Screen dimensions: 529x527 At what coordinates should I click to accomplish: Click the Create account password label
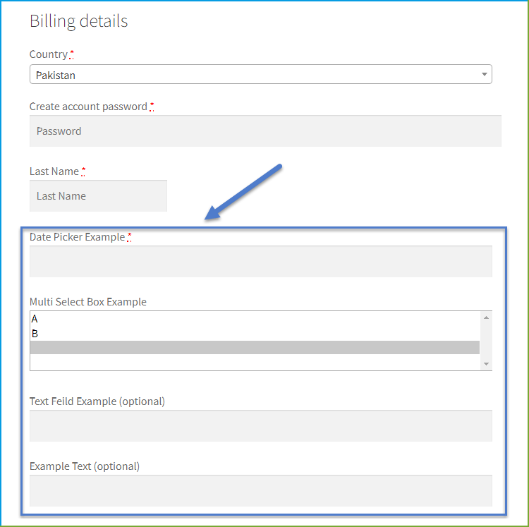(88, 107)
